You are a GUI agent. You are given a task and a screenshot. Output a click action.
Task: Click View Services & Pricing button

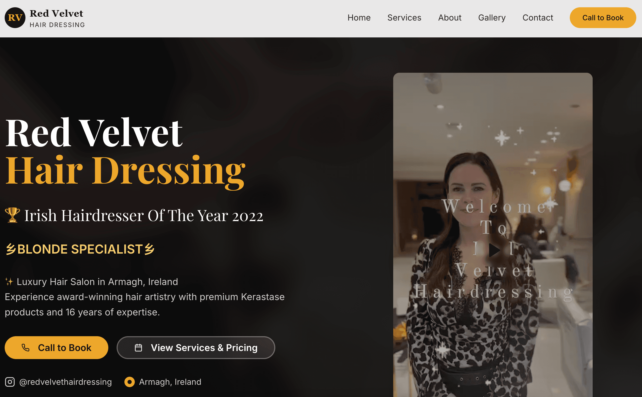[x=196, y=348]
